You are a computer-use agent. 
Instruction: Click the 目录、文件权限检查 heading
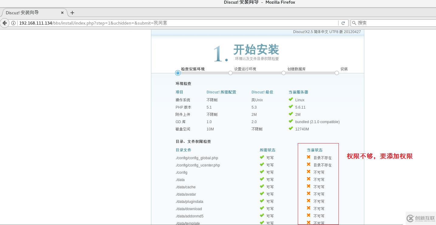[x=193, y=142]
